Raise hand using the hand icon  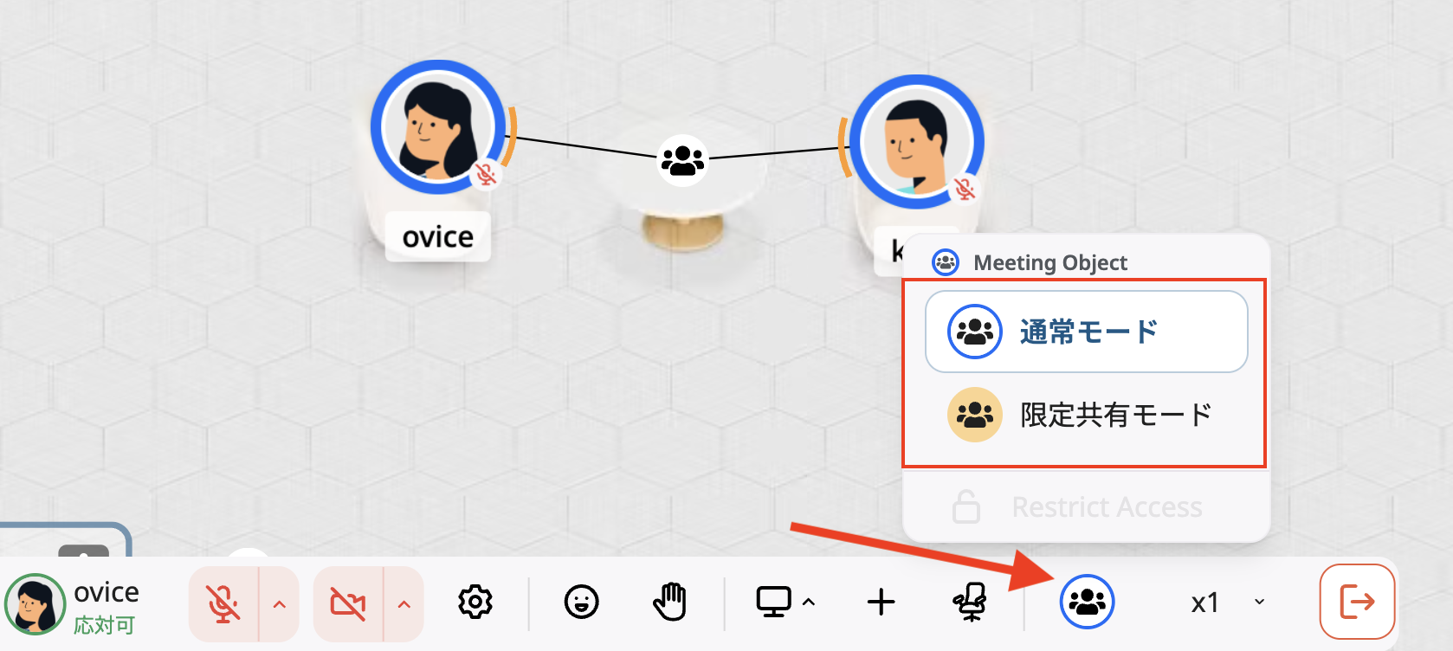[669, 602]
